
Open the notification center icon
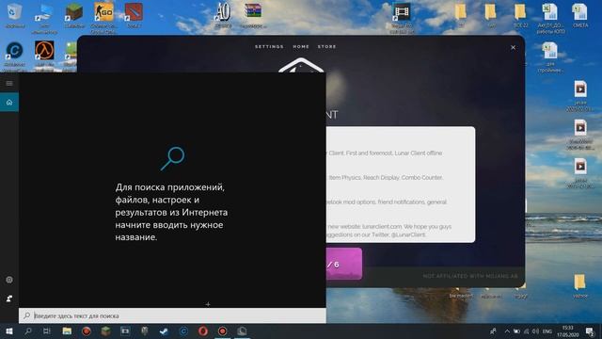click(590, 331)
